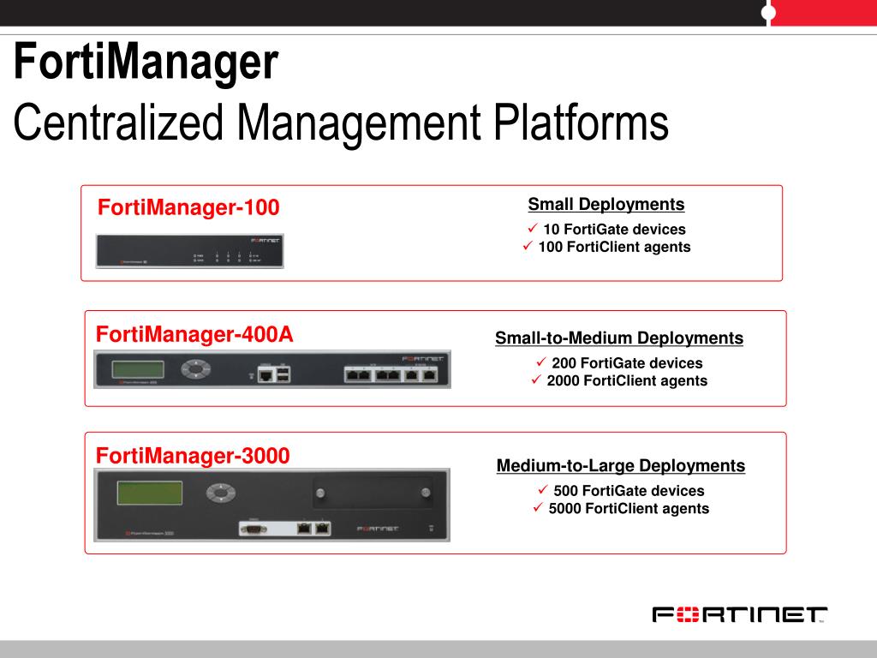Screen dimensions: 877x658
Task: Select the Medium-to-Large Deployments heading
Action: click(x=621, y=466)
